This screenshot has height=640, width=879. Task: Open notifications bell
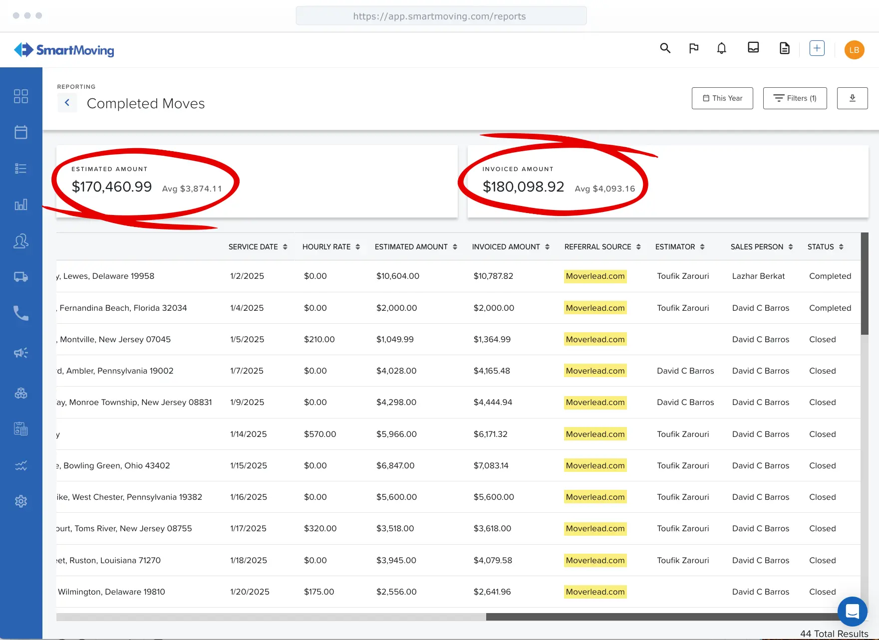[721, 48]
